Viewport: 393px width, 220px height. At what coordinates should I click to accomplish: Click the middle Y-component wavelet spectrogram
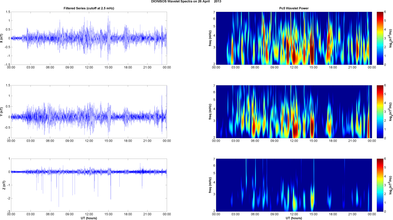coord(294,112)
